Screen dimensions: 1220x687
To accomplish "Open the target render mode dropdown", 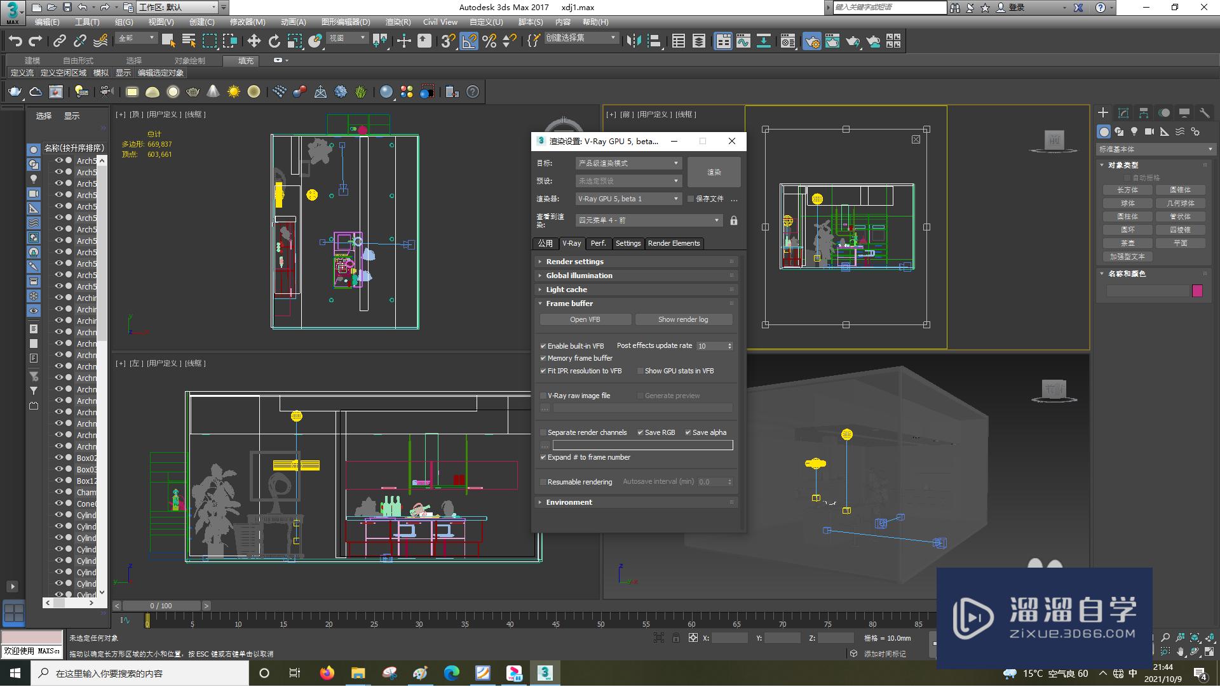I will point(628,163).
